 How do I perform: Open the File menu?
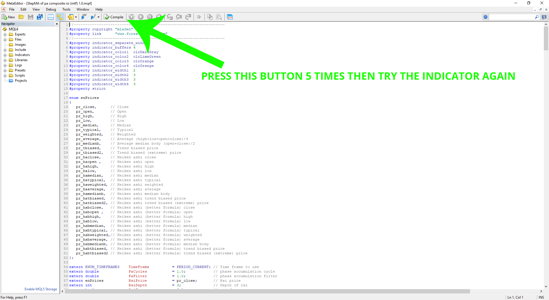click(12, 9)
